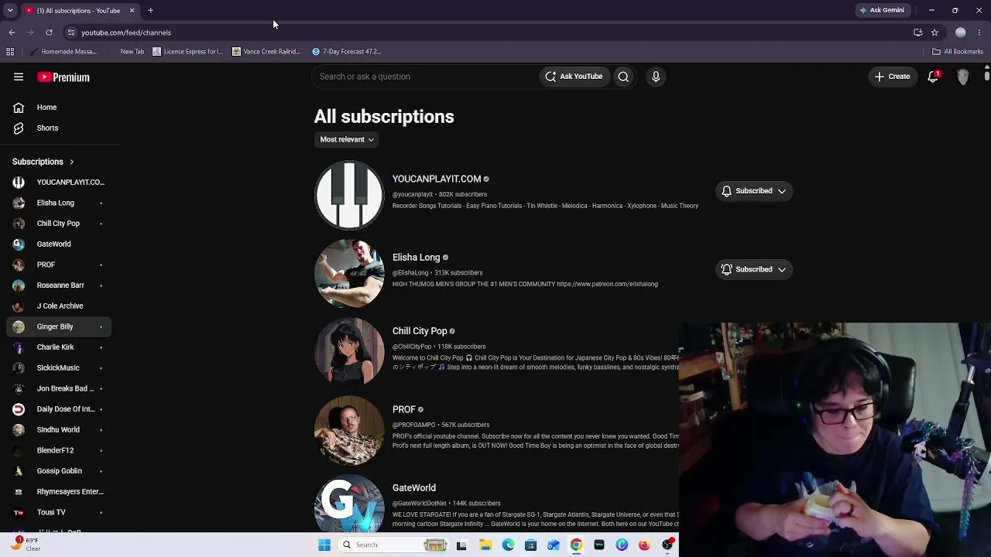Open the Homemade Massa... bookmark
The width and height of the screenshot is (991, 557).
click(x=62, y=52)
